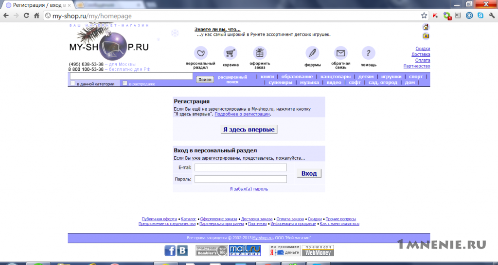Screen dimensions: 498x265
Task: Enable the 'в данной категории' checkbox
Action: [x=73, y=83]
